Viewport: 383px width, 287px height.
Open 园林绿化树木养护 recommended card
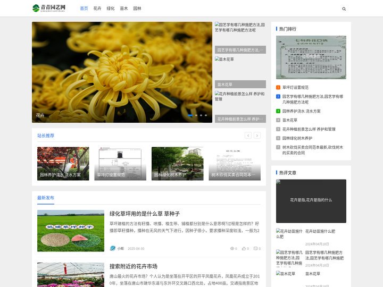[x=177, y=164]
